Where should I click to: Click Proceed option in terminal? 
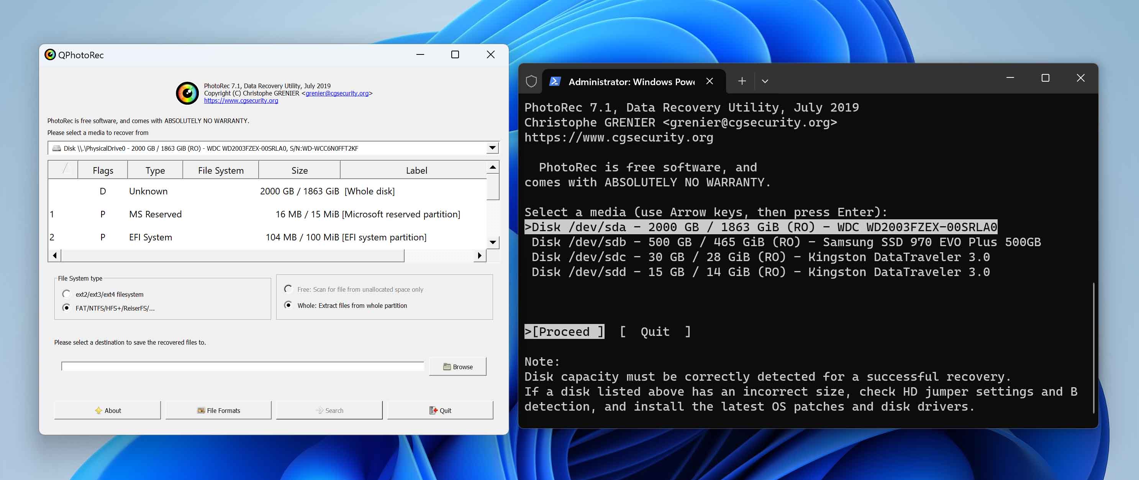564,331
